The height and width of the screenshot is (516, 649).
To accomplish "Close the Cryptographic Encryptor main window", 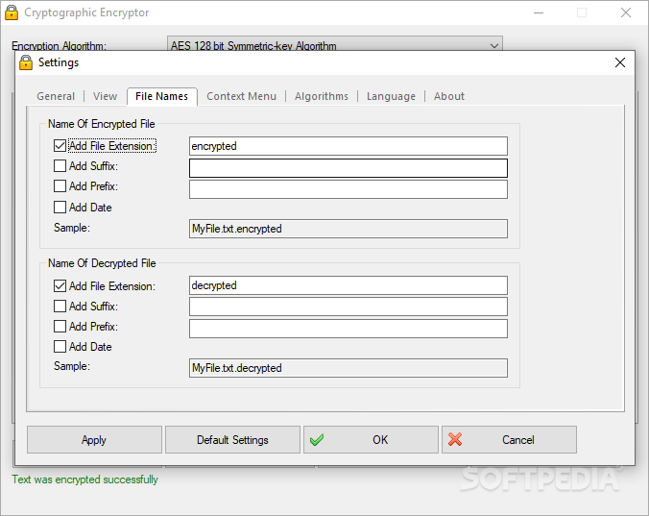I will pos(625,12).
